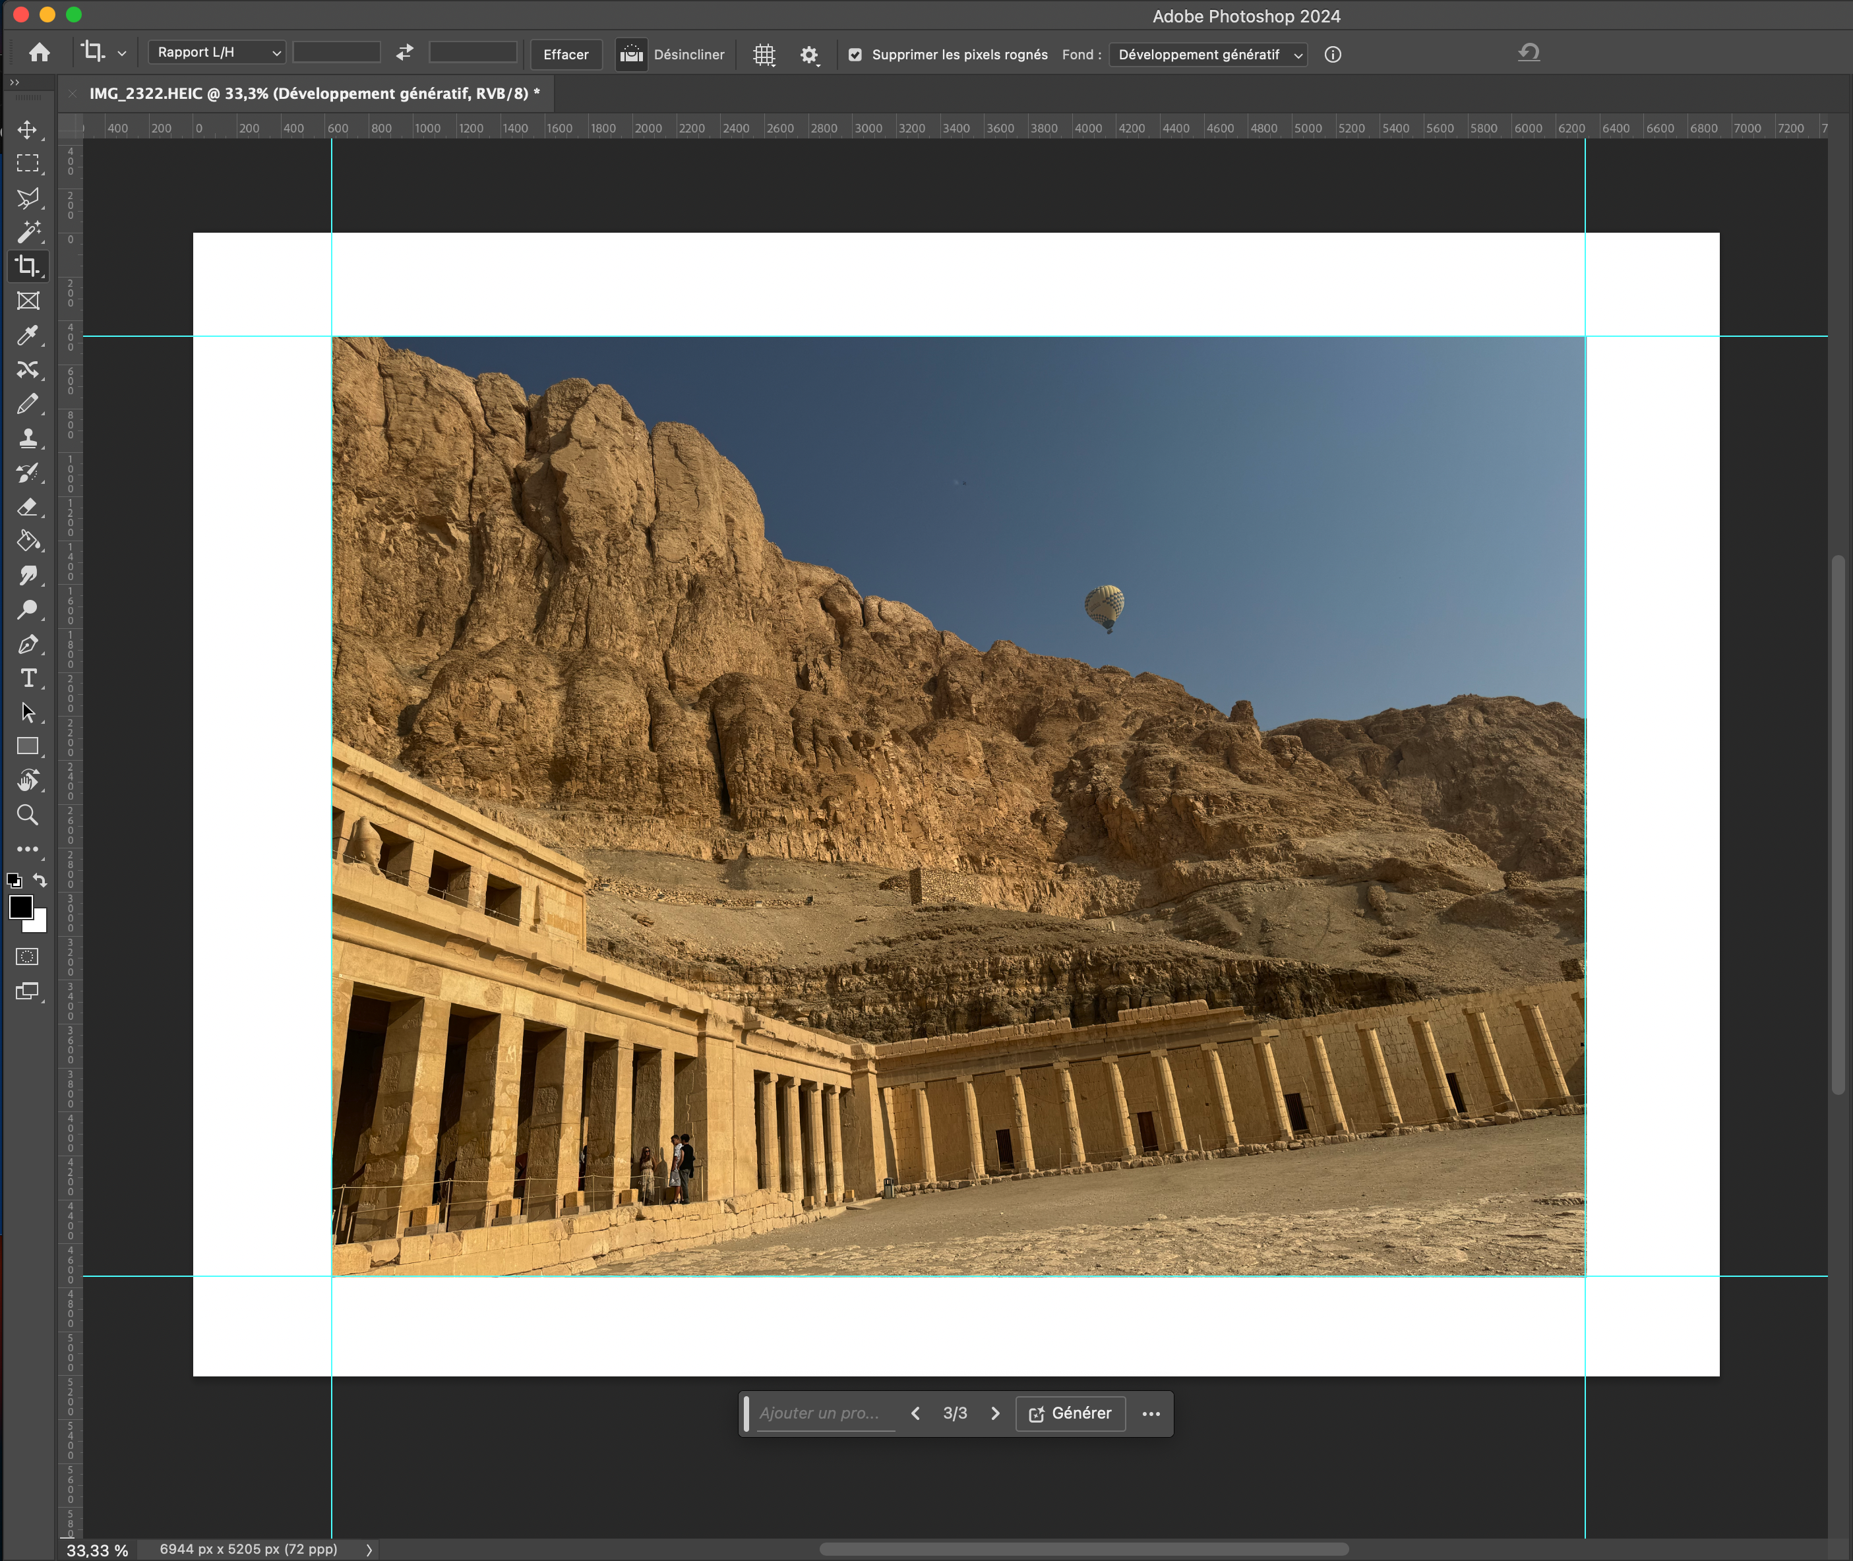Select the Path Selection tool
Image resolution: width=1853 pixels, height=1561 pixels.
[x=28, y=713]
